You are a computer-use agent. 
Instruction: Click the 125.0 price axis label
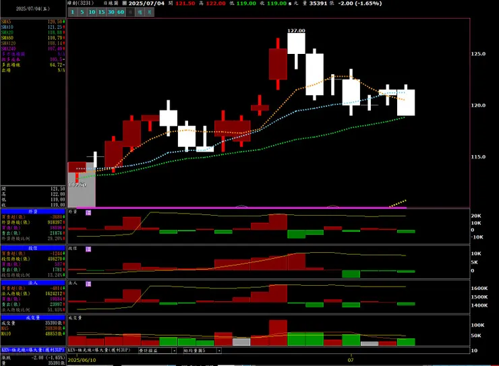click(x=478, y=54)
